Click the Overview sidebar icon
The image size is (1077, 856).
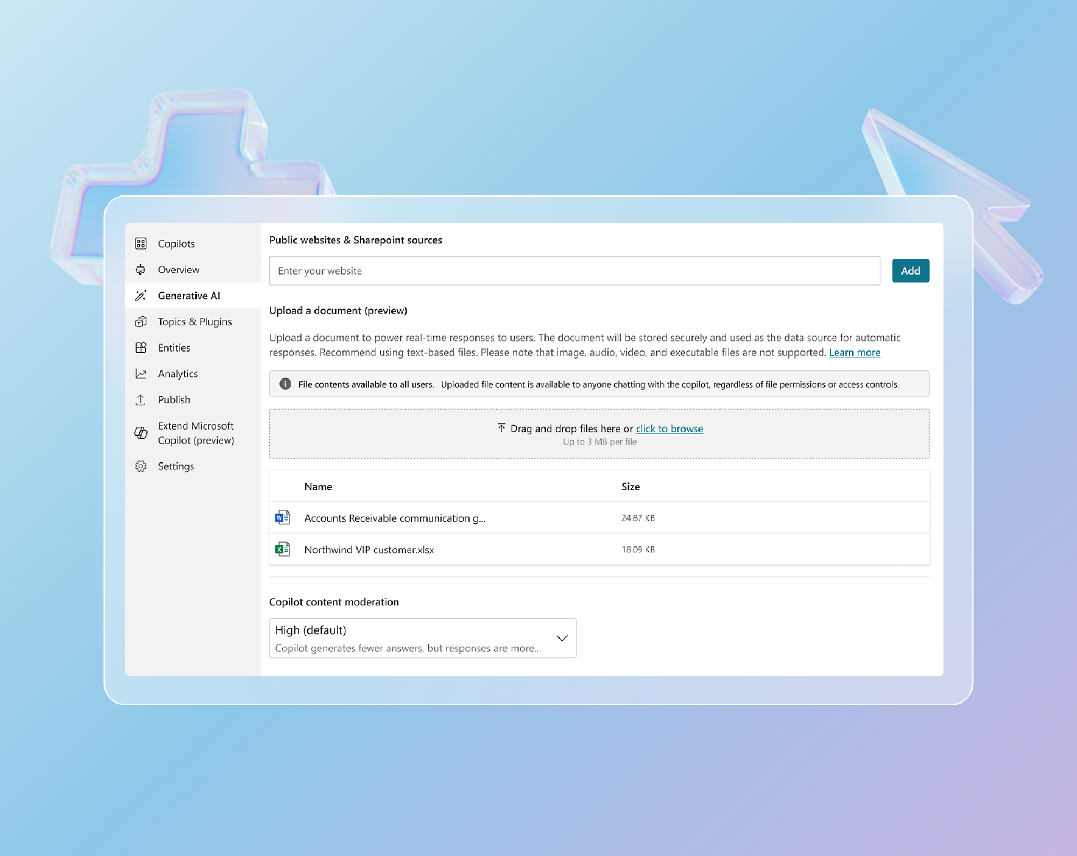[142, 269]
